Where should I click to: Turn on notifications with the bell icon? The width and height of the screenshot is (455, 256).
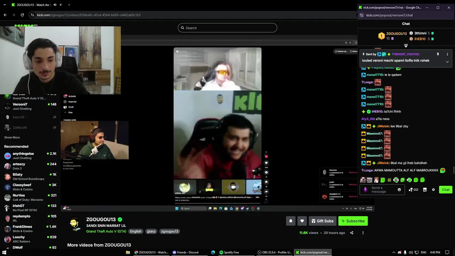tap(290, 221)
